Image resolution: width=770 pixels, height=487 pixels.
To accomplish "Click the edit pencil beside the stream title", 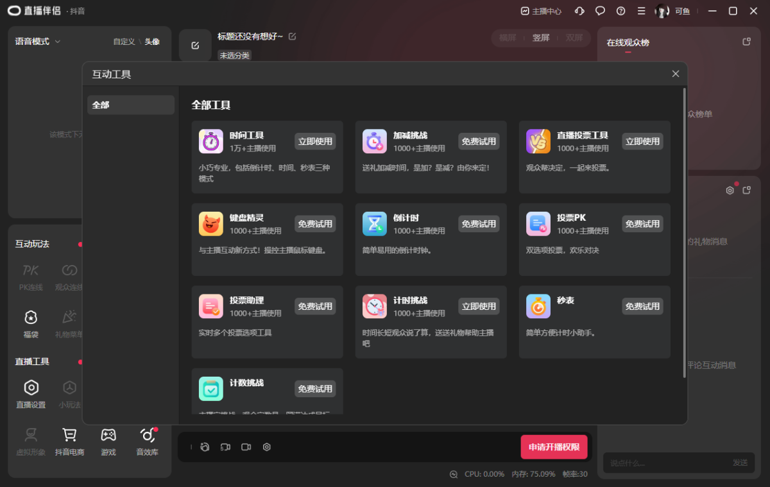I will (293, 37).
